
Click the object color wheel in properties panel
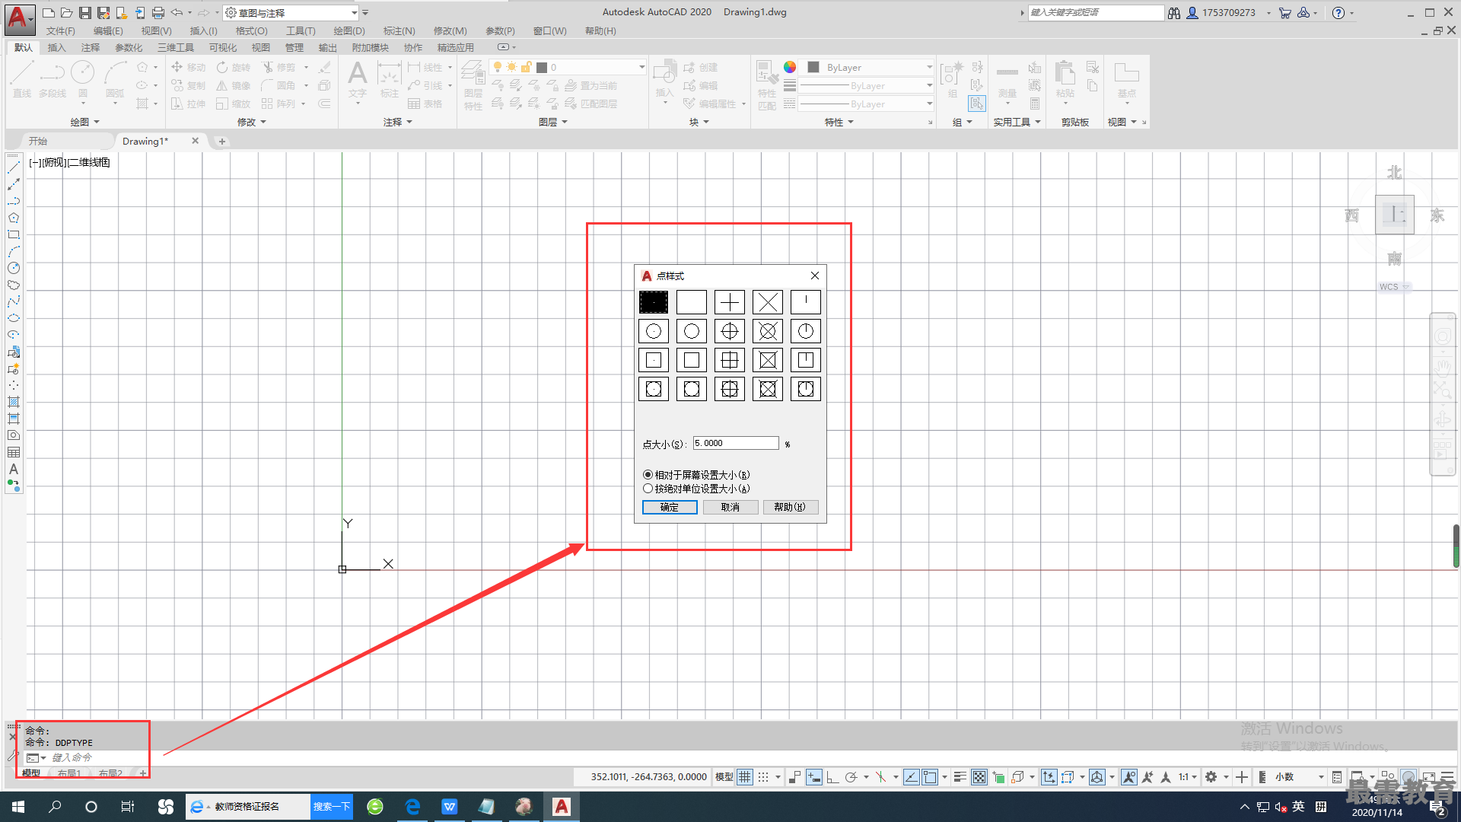click(x=790, y=67)
